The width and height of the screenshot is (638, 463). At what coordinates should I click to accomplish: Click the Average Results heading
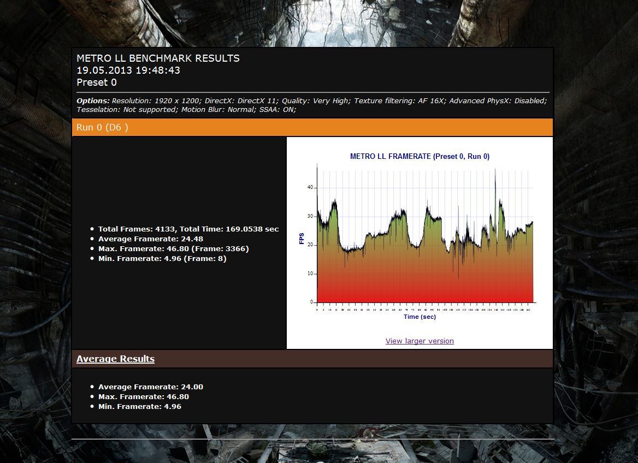pos(116,359)
